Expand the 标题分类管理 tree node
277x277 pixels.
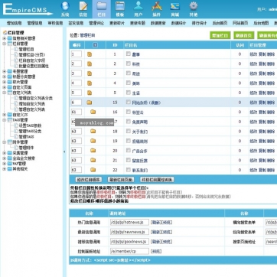click(4, 77)
